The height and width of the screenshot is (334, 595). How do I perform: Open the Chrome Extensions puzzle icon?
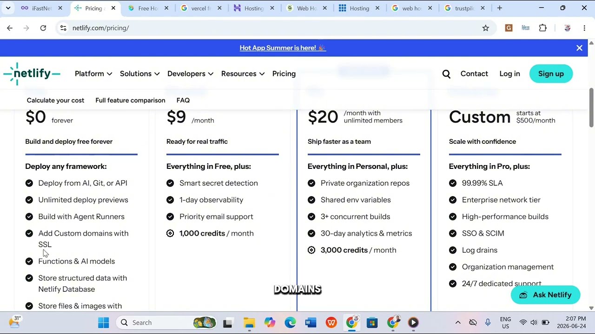point(542,28)
